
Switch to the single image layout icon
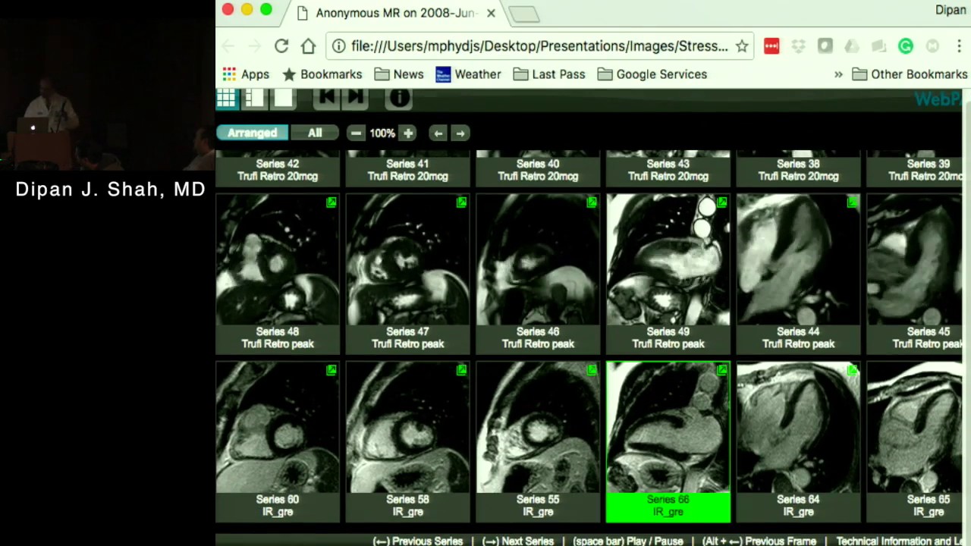[284, 98]
